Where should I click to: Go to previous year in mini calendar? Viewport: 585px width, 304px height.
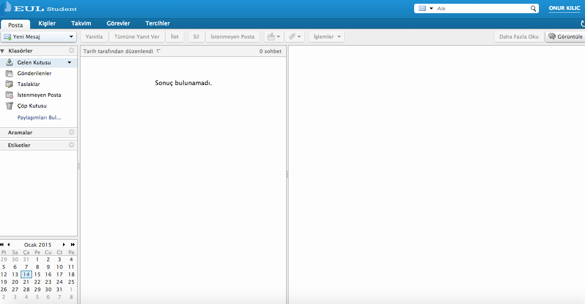(2, 245)
